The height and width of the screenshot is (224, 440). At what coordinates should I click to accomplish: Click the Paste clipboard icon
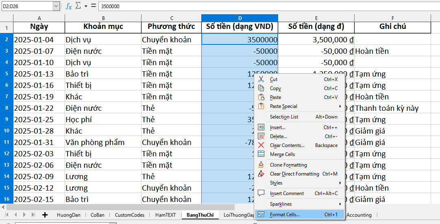(x=261, y=97)
